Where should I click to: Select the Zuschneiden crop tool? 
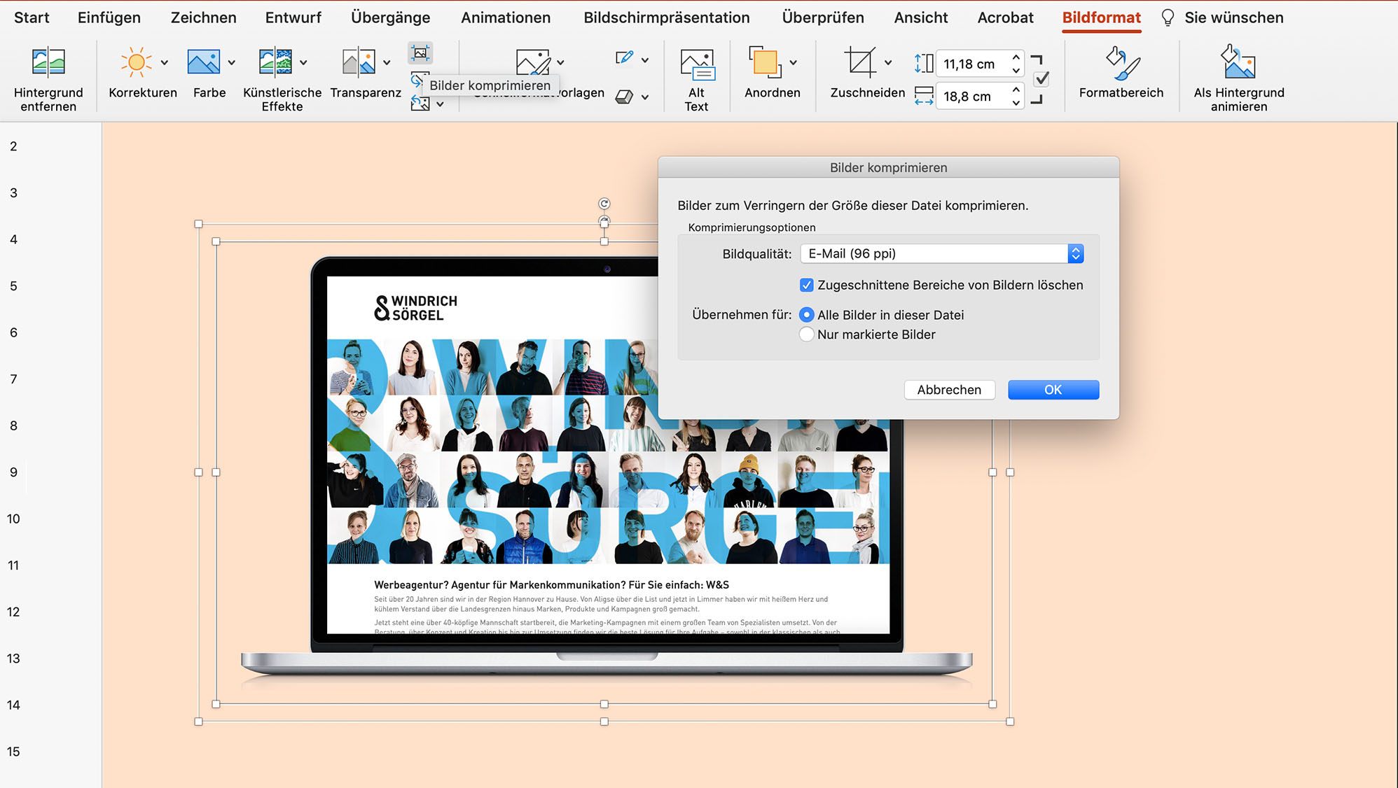tap(860, 62)
